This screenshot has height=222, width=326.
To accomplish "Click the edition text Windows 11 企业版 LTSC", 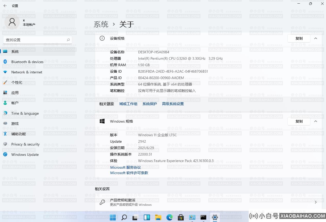I will coord(157,135).
